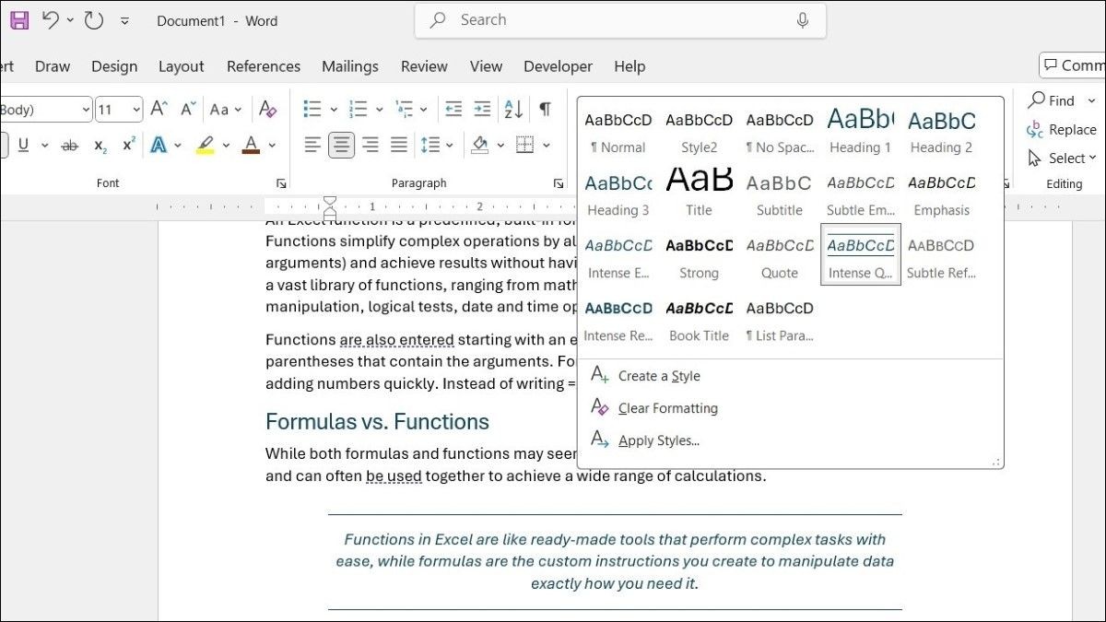Apply the Heading 1 style
This screenshot has height=622, width=1106.
click(861, 132)
